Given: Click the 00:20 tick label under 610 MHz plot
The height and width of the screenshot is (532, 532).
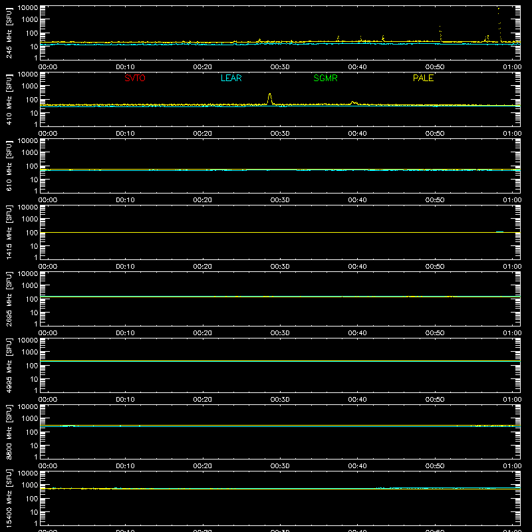Looking at the screenshot, I should click(203, 200).
